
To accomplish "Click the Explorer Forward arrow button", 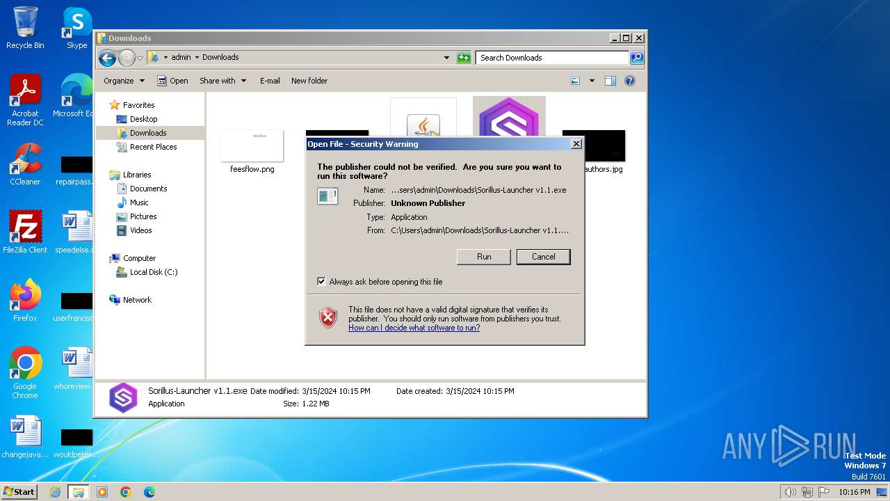I will coord(127,58).
